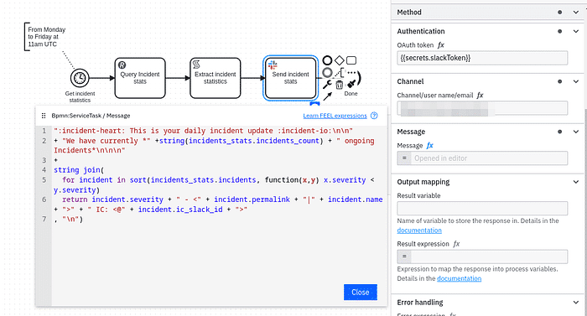Viewport: 587px width, 316px height.
Task: Collapse the Channel section
Action: click(576, 81)
